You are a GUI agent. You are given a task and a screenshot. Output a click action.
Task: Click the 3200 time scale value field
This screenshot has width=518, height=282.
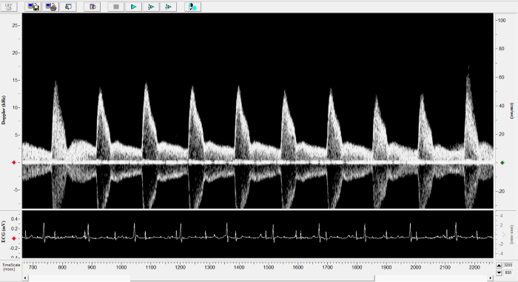pyautogui.click(x=508, y=265)
